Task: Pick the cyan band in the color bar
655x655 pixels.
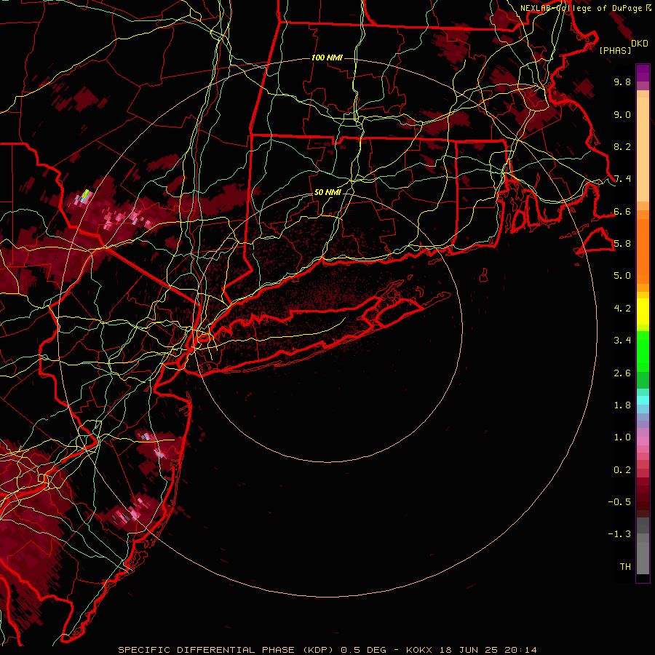Action: tap(643, 400)
